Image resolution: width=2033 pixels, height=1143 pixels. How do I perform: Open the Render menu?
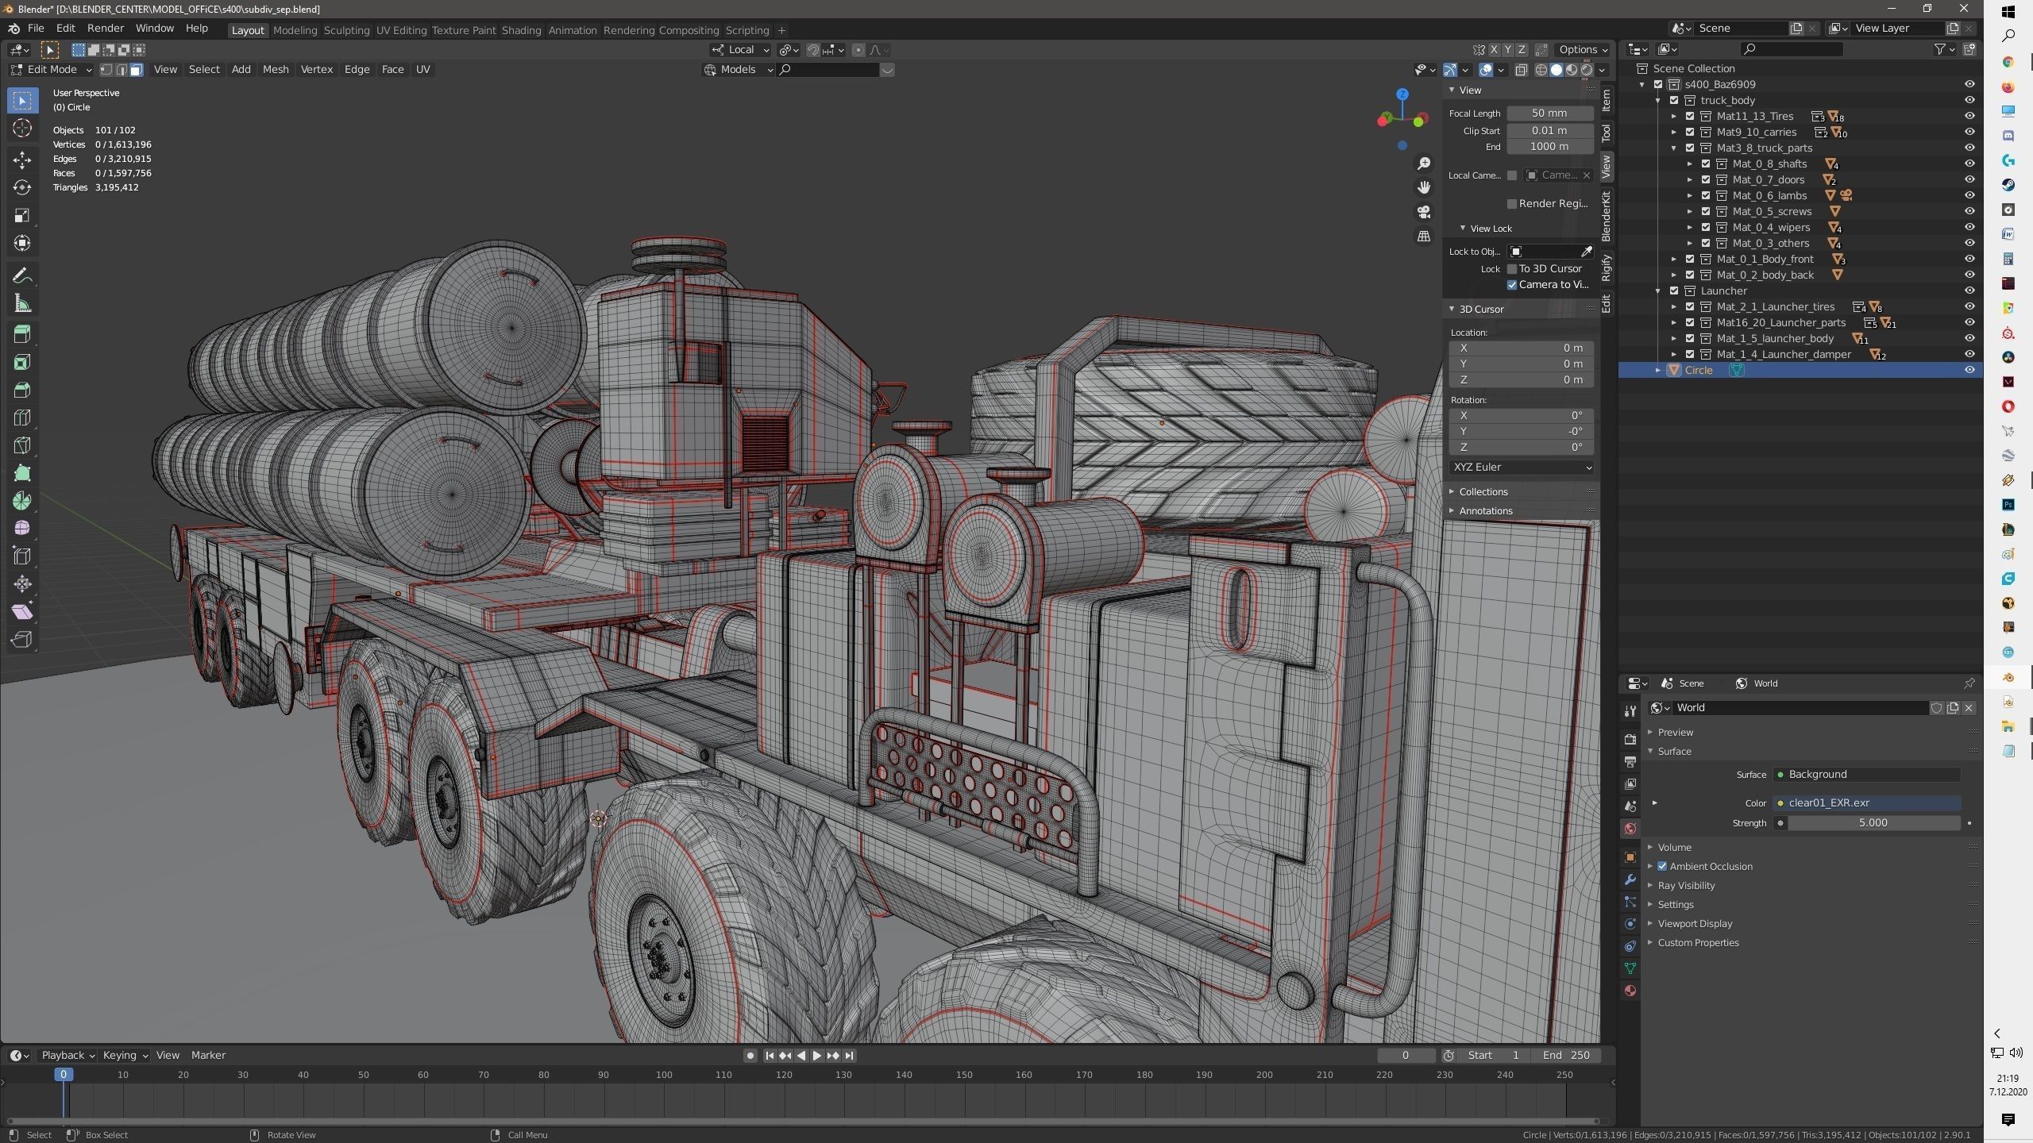pyautogui.click(x=105, y=29)
